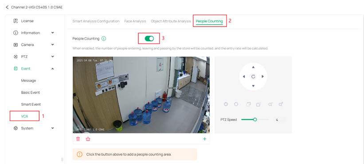Open the Smart Analysis Configuration tab
Screen dimensions: 364x164
pos(96,21)
